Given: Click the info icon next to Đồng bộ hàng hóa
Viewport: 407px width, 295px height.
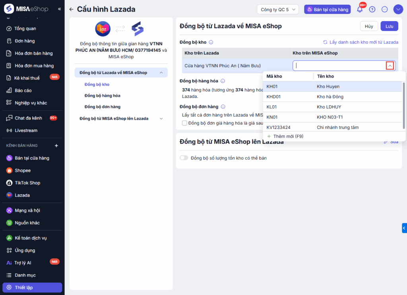Looking at the screenshot, I should [223, 81].
